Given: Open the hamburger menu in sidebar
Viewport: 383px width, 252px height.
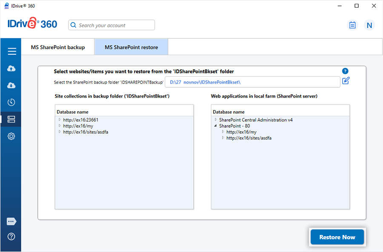Looking at the screenshot, I should pyautogui.click(x=11, y=52).
